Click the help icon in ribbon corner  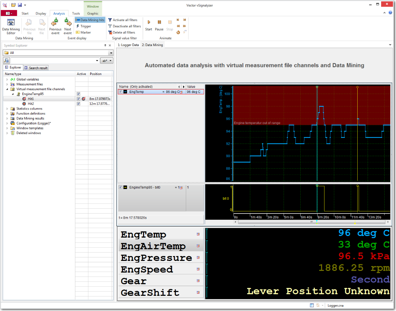point(391,13)
